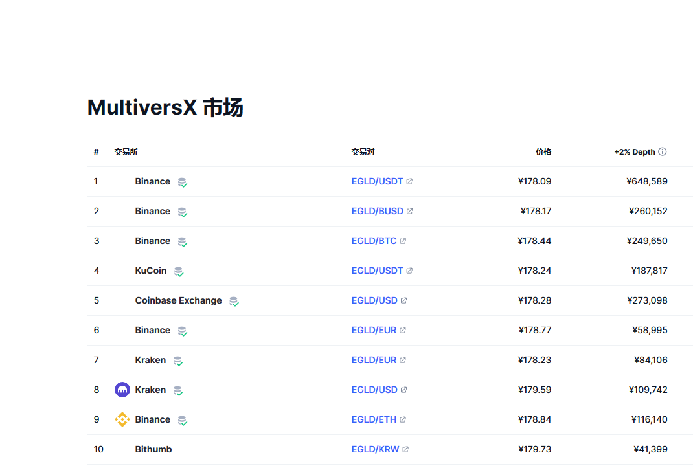This screenshot has height=466, width=693.
Task: Click the Binance logo in row 9
Action: tap(122, 419)
